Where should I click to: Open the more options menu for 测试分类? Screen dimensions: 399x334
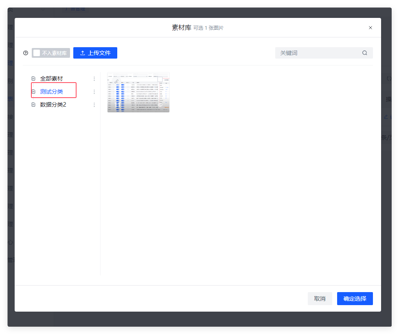tap(94, 92)
